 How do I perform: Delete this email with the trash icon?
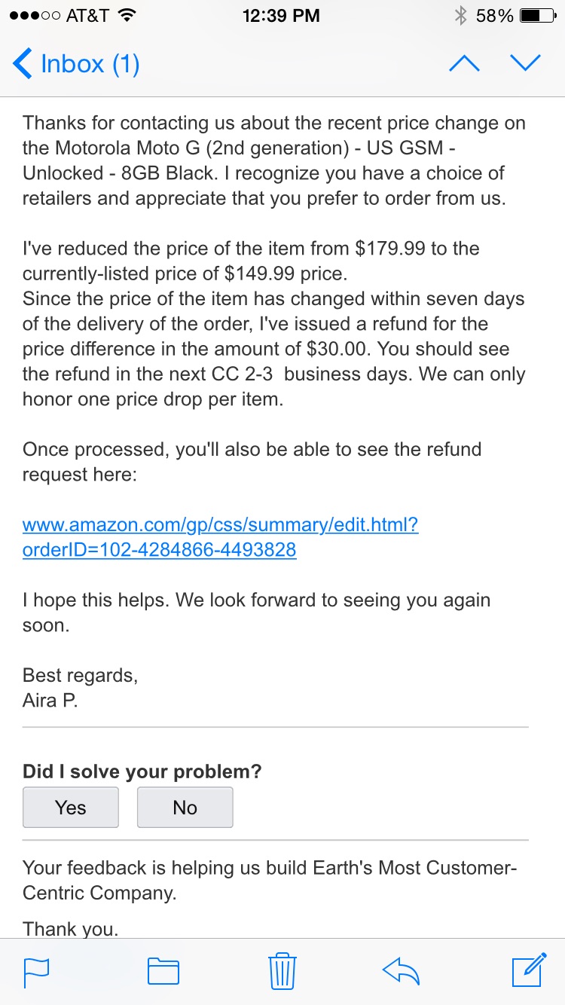282,970
